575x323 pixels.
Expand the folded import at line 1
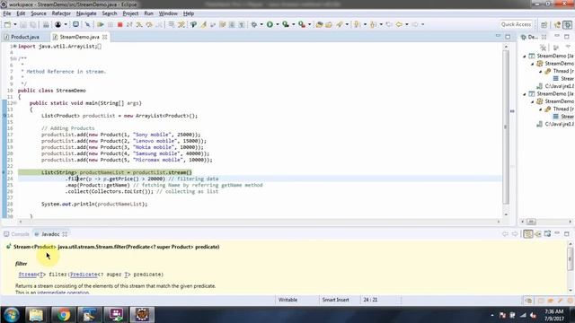pos(14,47)
